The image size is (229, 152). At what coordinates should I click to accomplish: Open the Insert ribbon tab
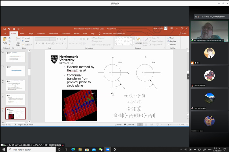coord(22,34)
